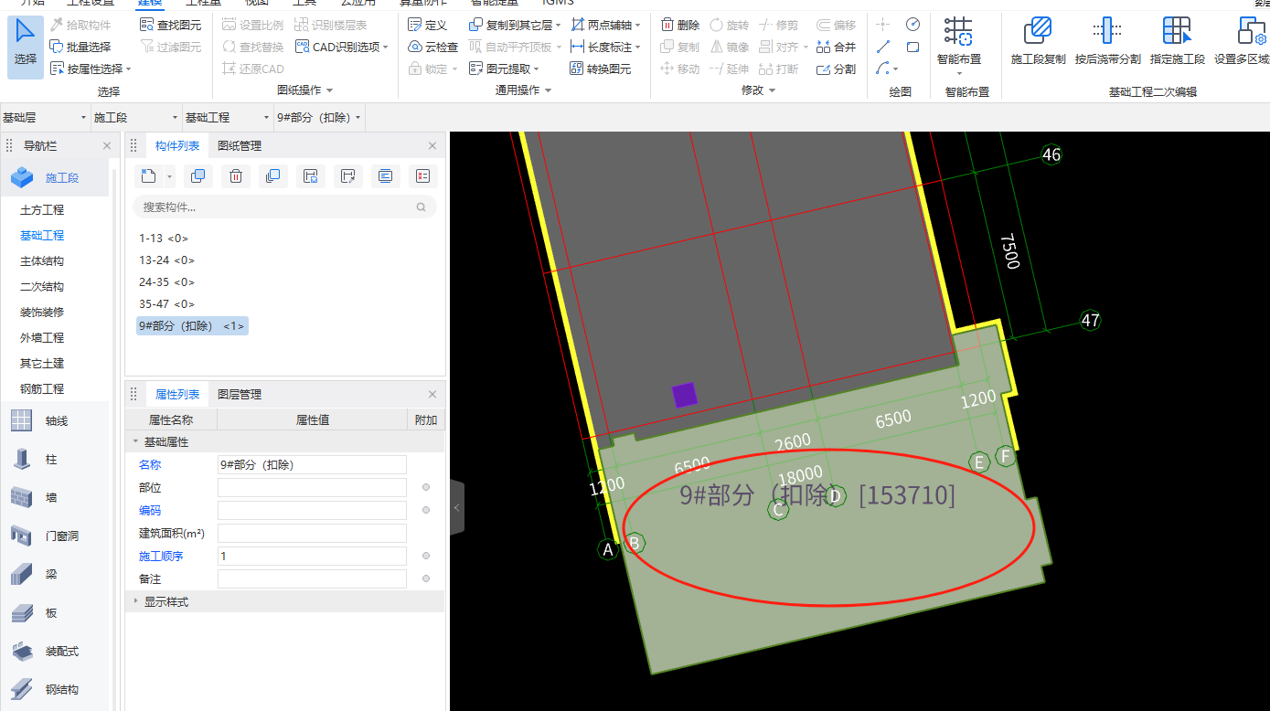The width and height of the screenshot is (1270, 711).
Task: Open 按属性选择 dropdown
Action: pos(91,69)
